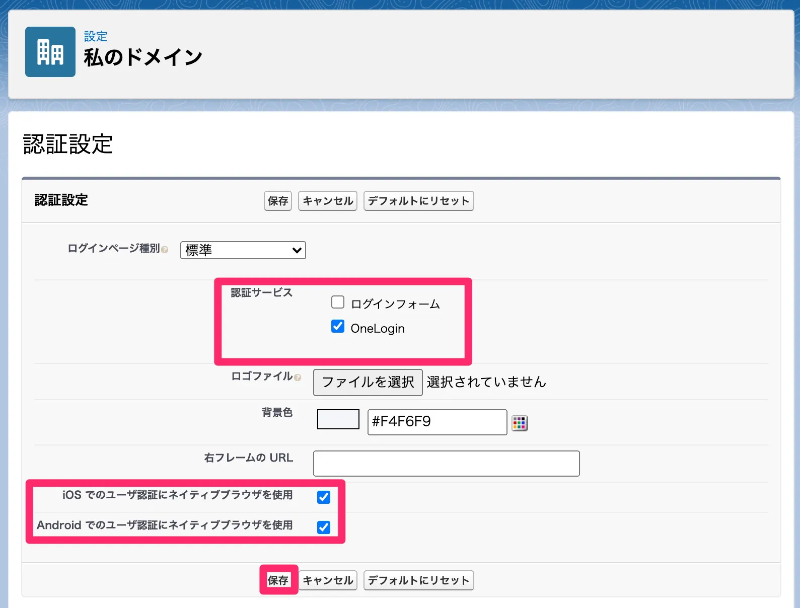The height and width of the screenshot is (608, 800).
Task: Click help icon next to ログインページ種別
Action: point(165,250)
